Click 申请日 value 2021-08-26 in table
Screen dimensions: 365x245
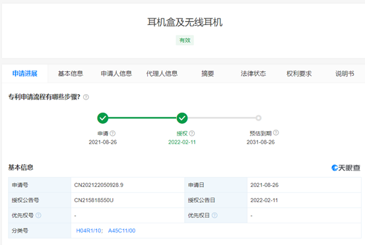click(x=265, y=185)
